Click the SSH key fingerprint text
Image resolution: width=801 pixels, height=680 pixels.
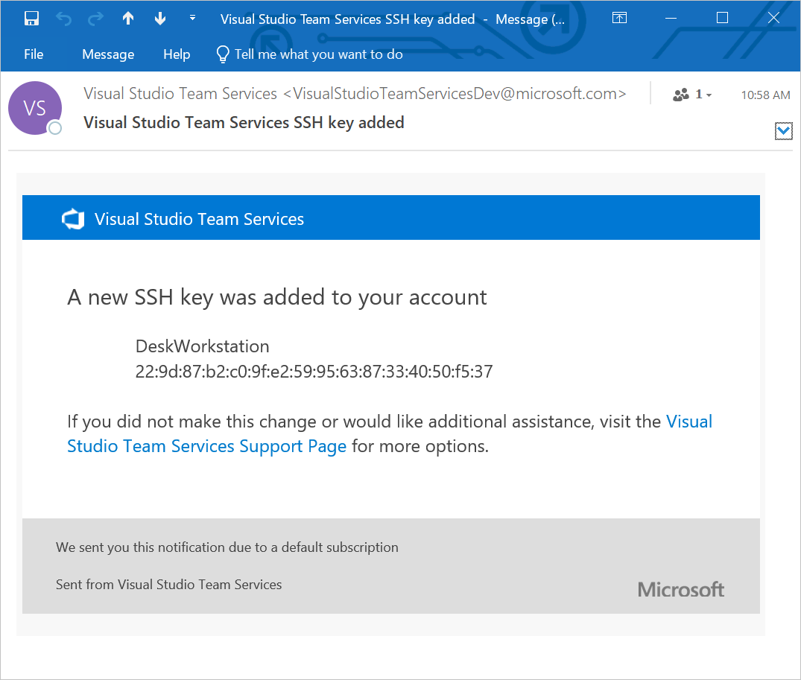(x=314, y=371)
